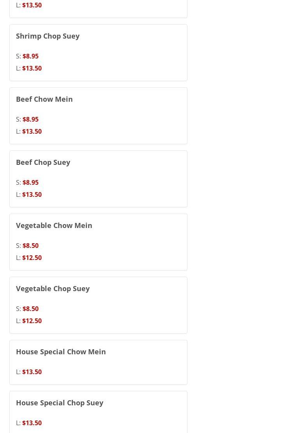The width and height of the screenshot is (300, 433).
Task: Select House Special Chop Suey $13.50 price
Action: click(32, 423)
